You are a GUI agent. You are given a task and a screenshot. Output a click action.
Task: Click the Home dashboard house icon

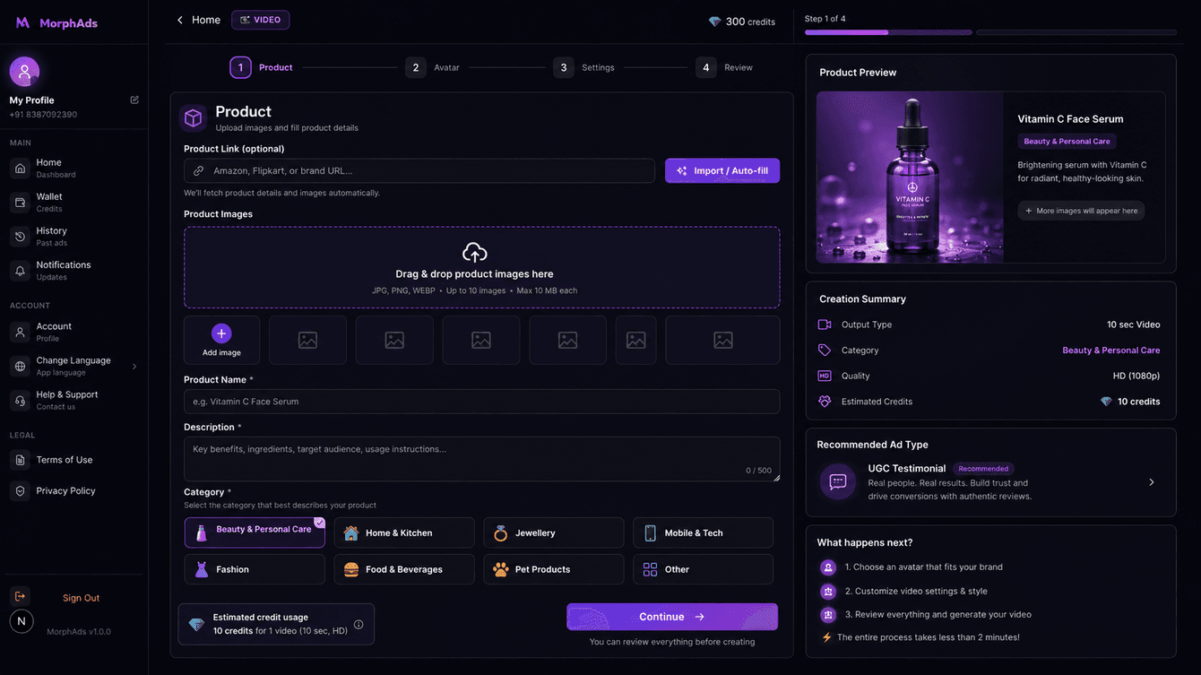(x=20, y=168)
